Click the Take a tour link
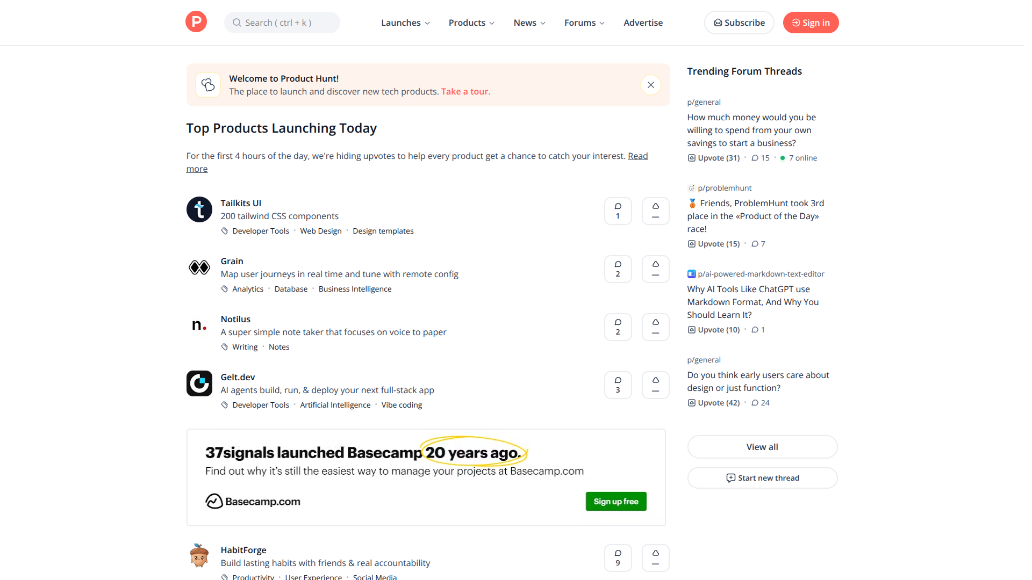Viewport: 1032px width, 580px height. click(465, 91)
